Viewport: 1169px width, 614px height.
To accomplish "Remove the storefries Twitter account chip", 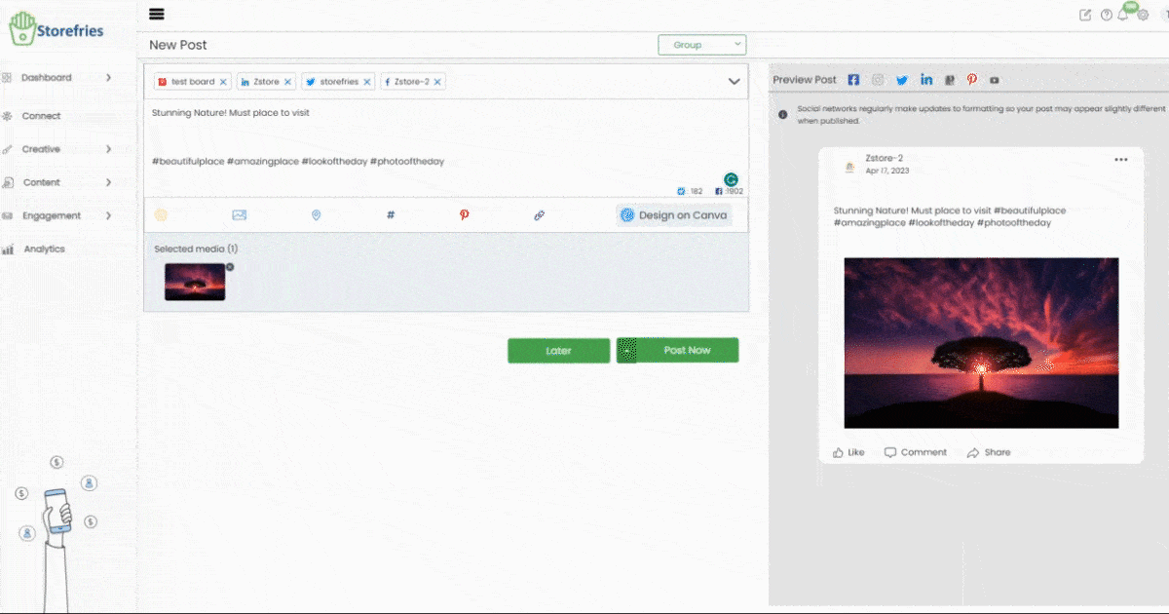I will pos(367,82).
